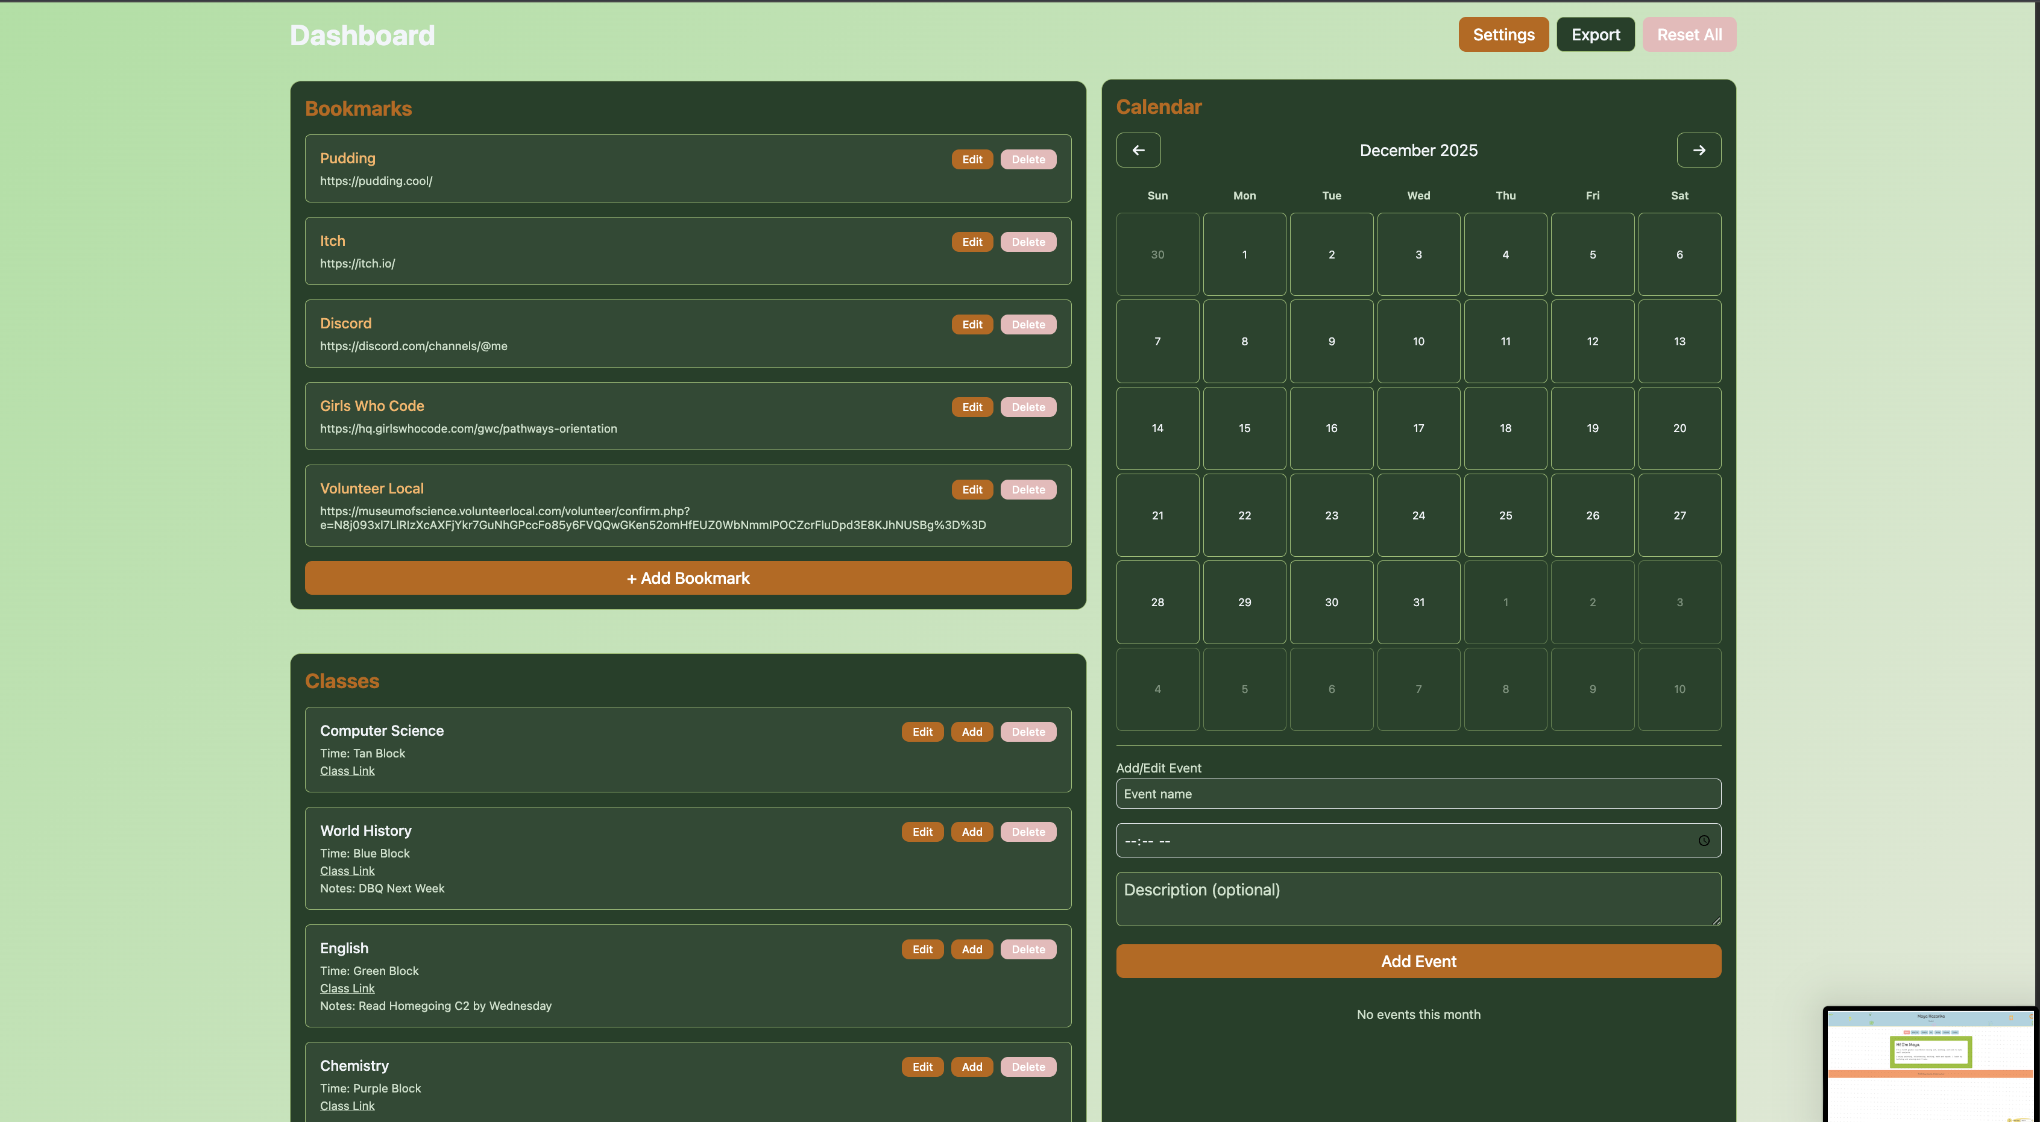
Task: Open the World History Class Link
Action: coord(347,870)
